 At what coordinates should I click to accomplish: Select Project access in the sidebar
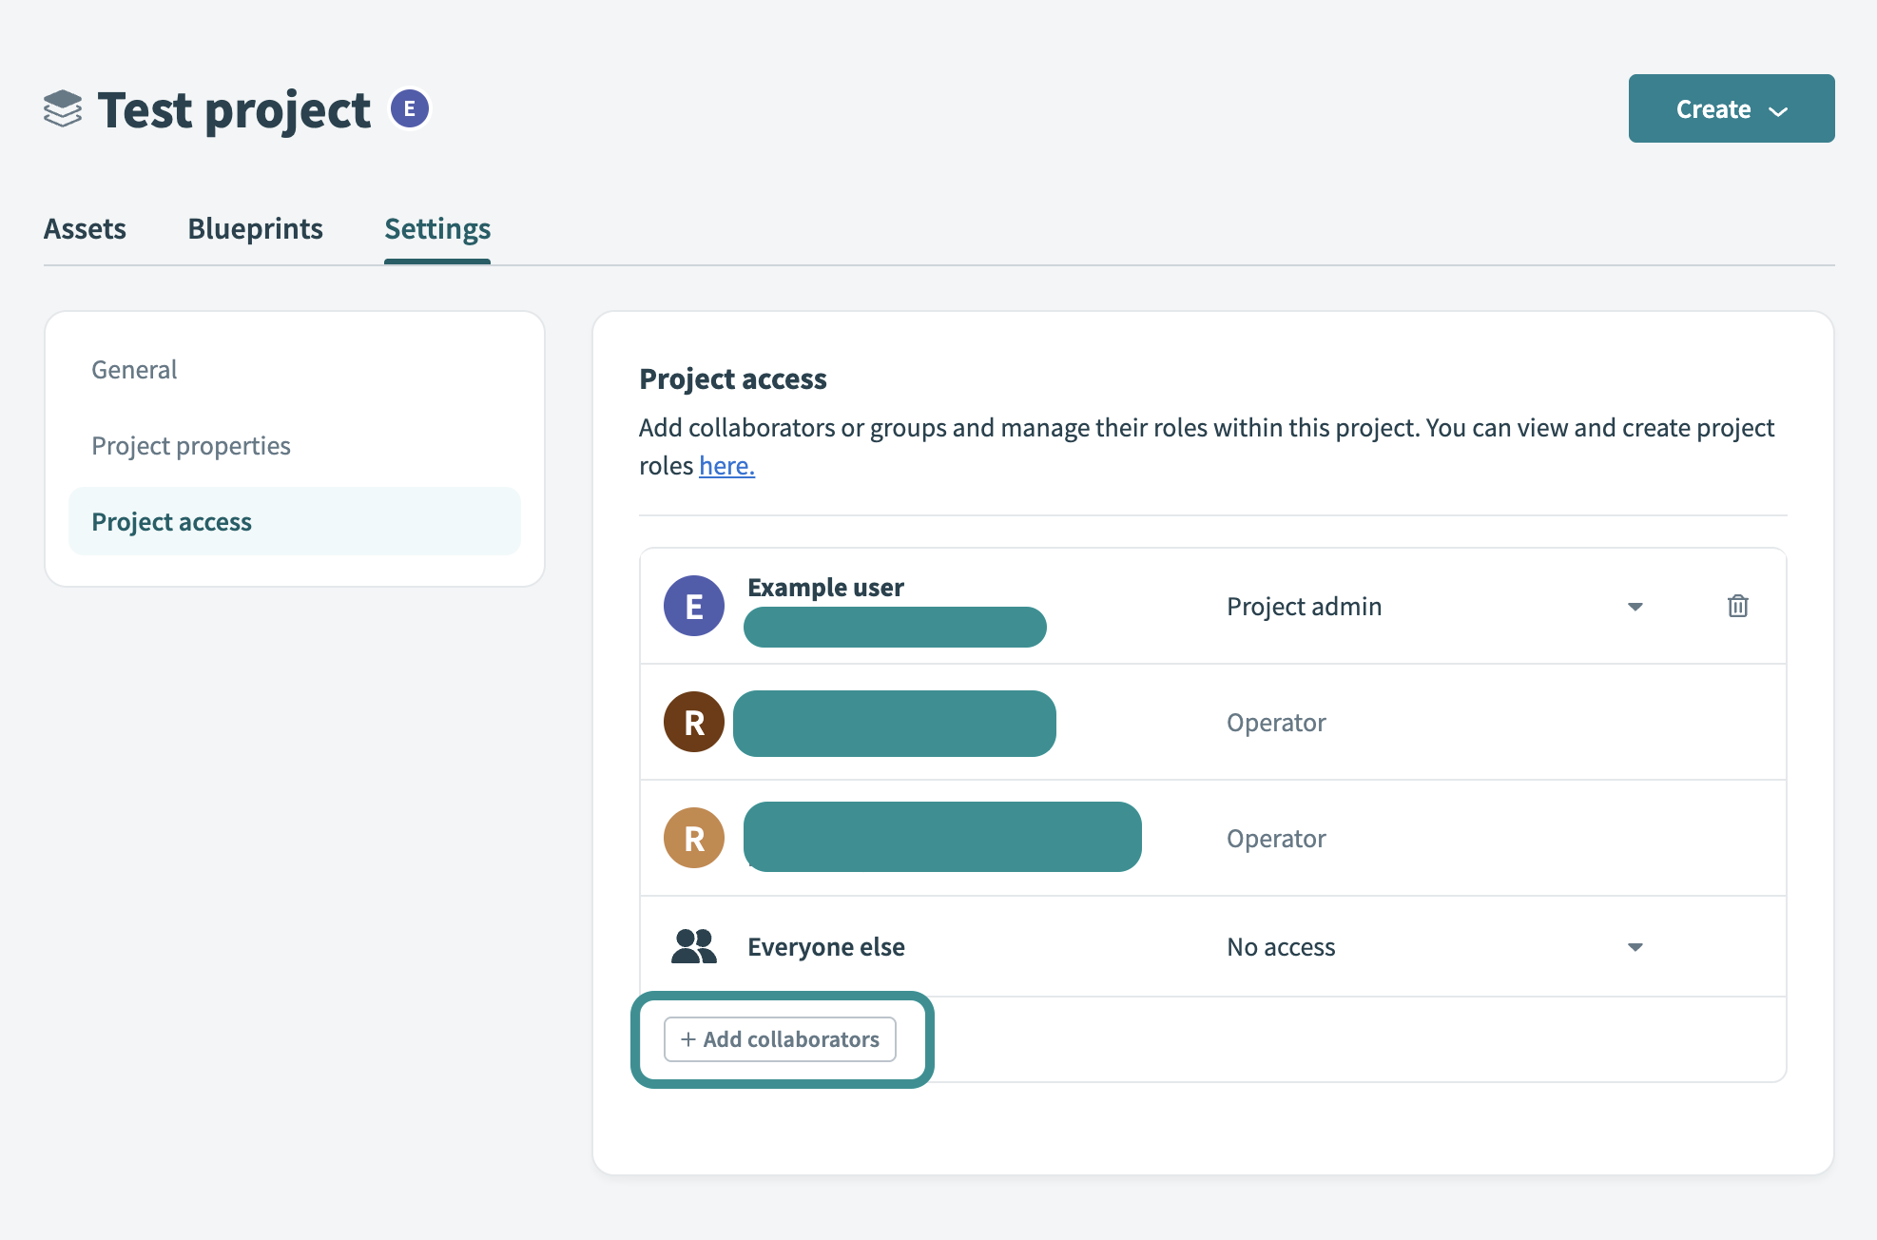pyautogui.click(x=171, y=521)
